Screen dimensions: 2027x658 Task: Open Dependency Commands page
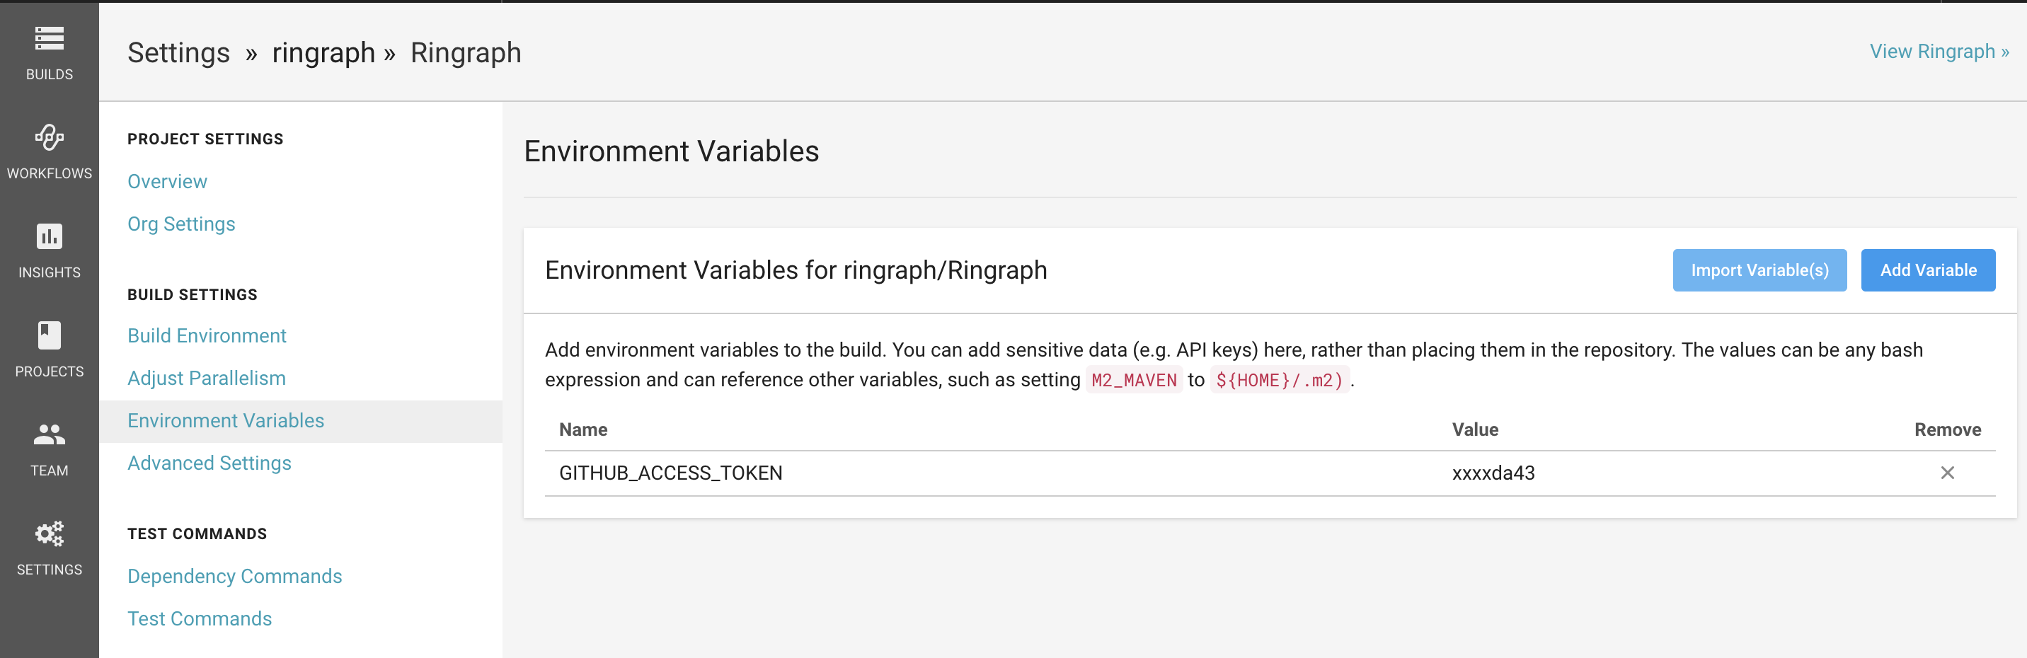[x=234, y=576]
